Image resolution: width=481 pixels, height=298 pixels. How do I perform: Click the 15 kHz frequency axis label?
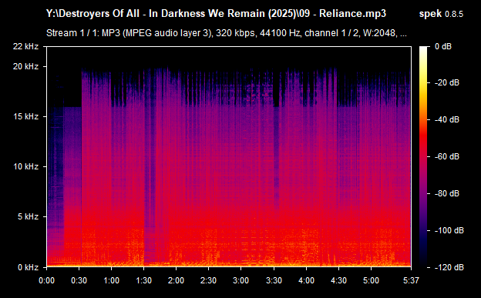tap(25, 116)
